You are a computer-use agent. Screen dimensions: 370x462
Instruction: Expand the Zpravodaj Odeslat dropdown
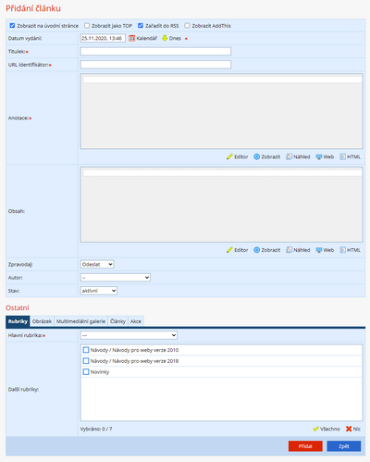click(97, 265)
